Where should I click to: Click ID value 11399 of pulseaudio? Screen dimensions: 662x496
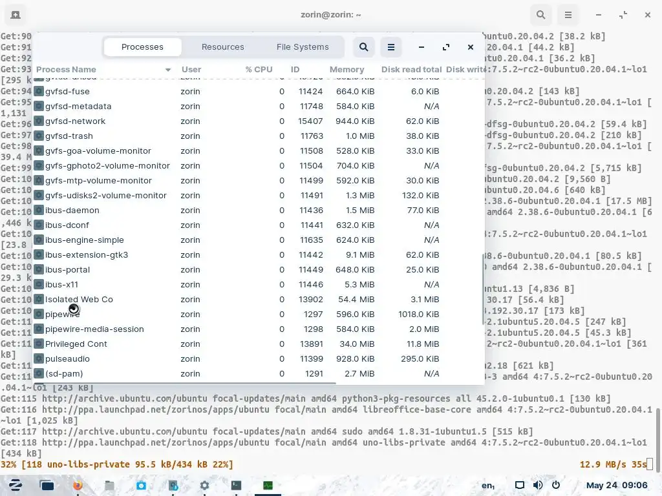pyautogui.click(x=311, y=358)
